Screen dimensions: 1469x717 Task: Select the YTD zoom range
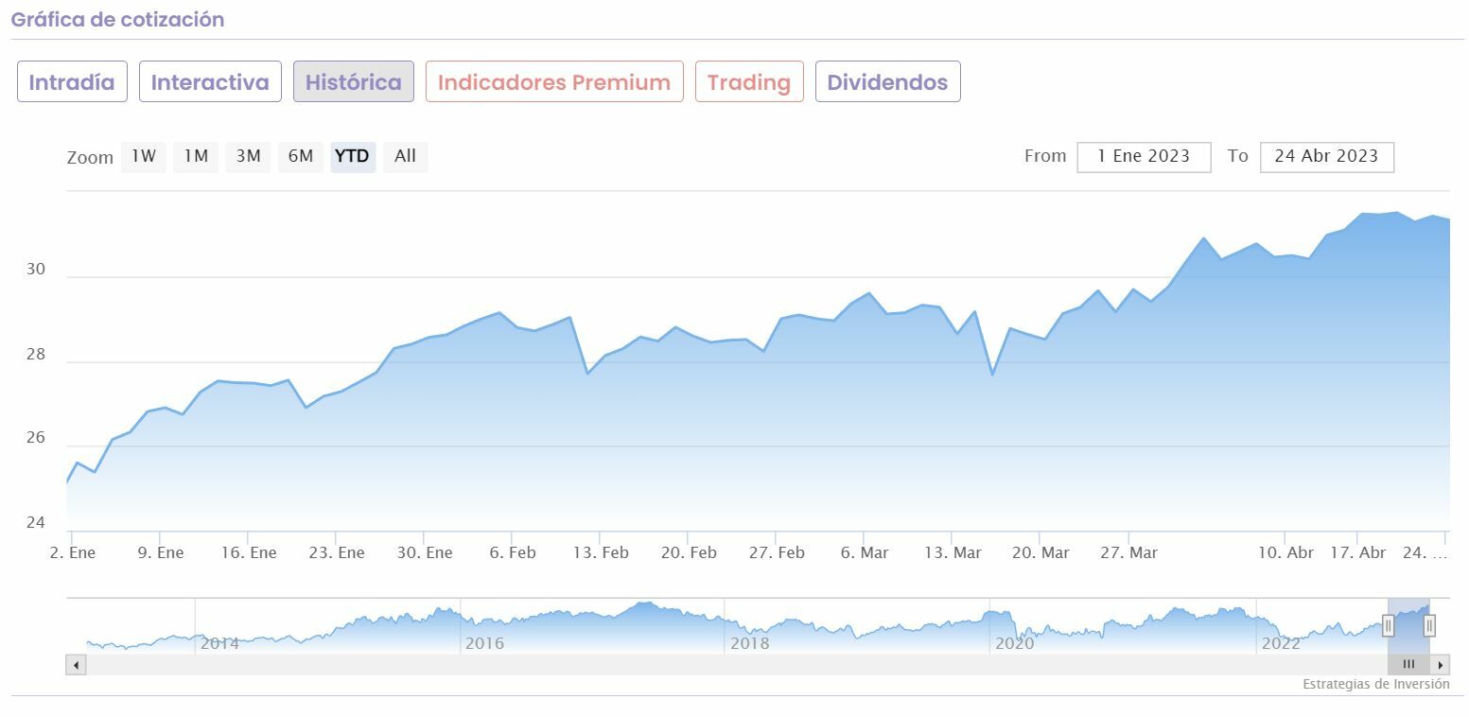pyautogui.click(x=353, y=156)
